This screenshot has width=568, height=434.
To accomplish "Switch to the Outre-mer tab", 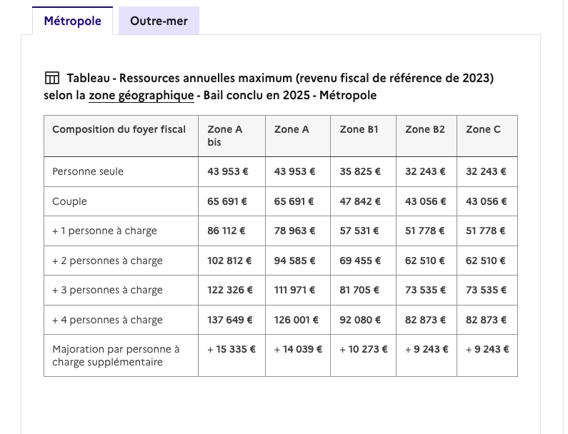I will pyautogui.click(x=159, y=21).
